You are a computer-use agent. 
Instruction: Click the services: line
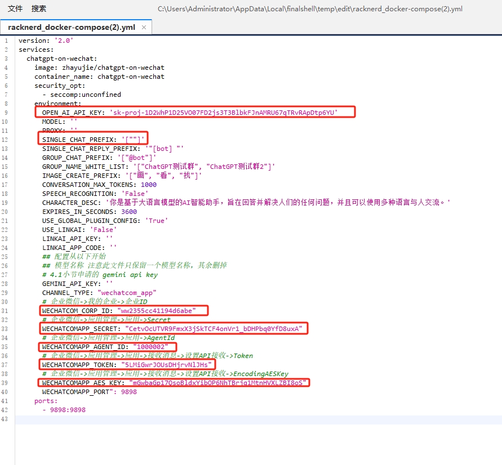36,50
